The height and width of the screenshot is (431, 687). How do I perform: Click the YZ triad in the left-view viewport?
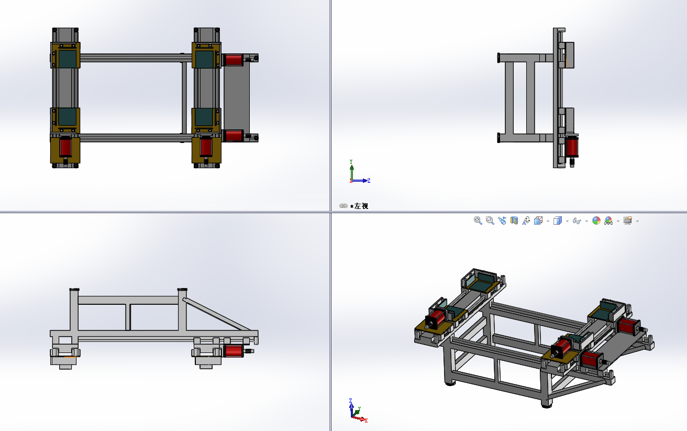(359, 172)
